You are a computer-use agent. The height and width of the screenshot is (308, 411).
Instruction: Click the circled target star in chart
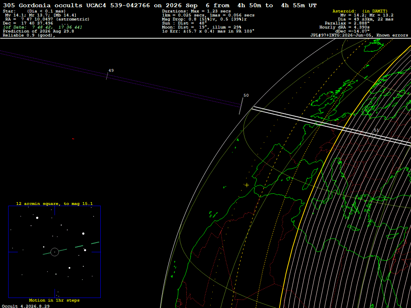pyautogui.click(x=55, y=252)
